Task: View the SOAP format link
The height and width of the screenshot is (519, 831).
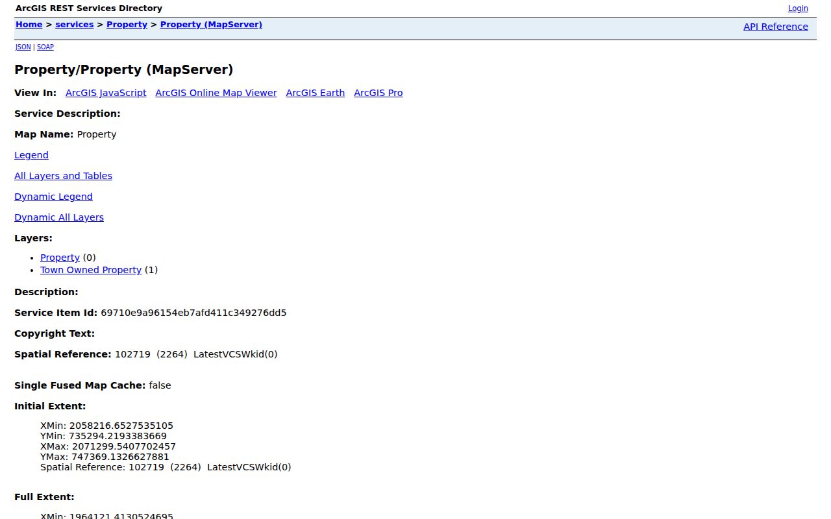Action: (45, 47)
